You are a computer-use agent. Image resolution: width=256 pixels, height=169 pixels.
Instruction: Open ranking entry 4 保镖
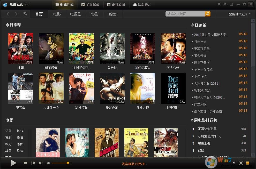tap(201, 151)
